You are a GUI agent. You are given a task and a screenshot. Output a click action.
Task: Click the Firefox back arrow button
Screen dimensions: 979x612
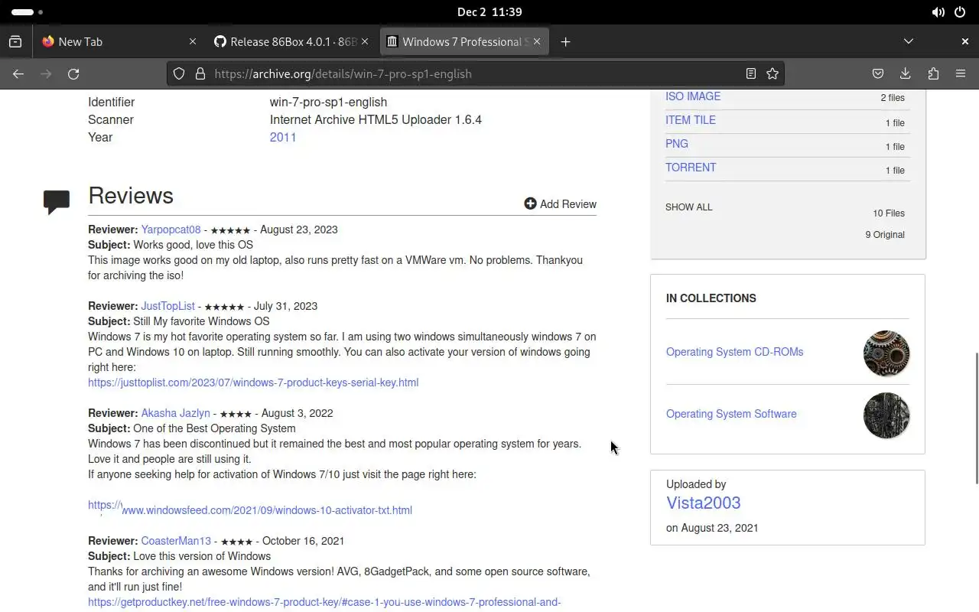coord(18,73)
